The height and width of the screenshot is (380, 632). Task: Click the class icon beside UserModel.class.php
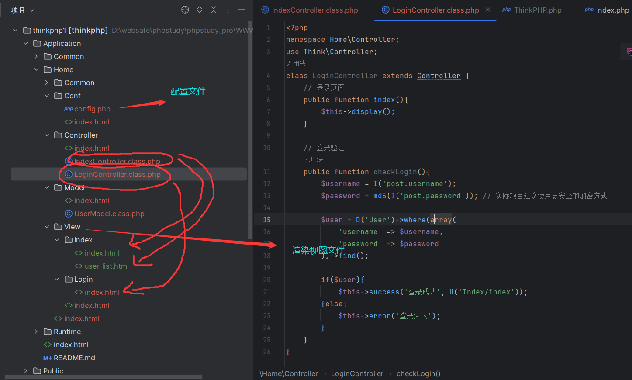click(69, 214)
